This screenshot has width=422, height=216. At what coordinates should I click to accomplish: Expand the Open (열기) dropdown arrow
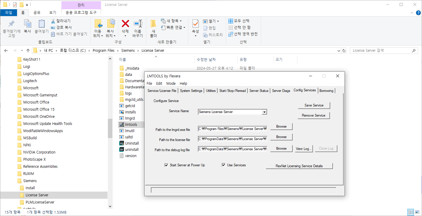click(218, 21)
